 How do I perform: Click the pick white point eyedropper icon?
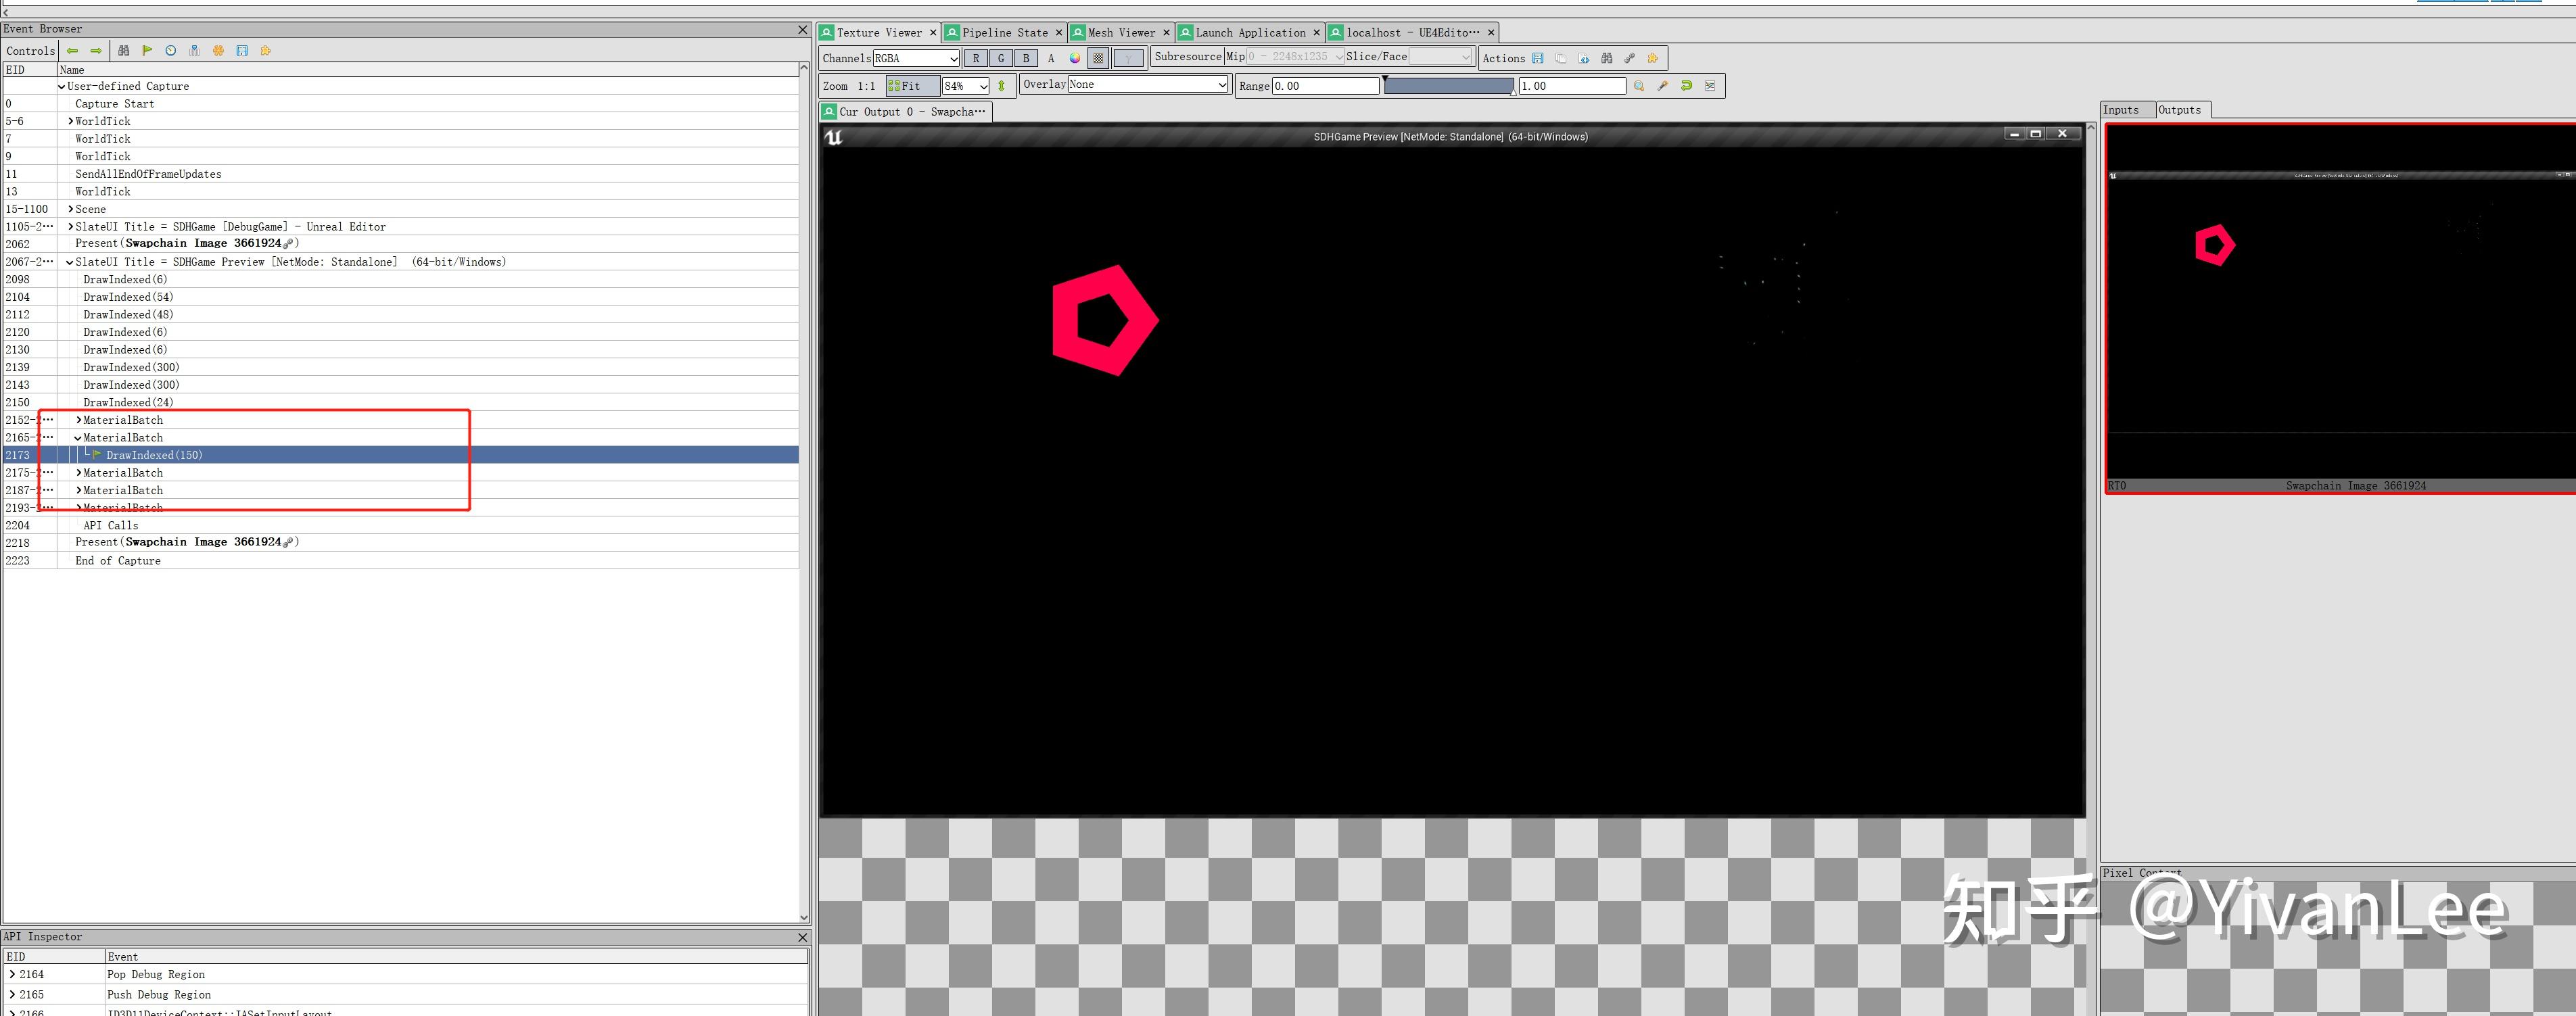pos(1663,86)
